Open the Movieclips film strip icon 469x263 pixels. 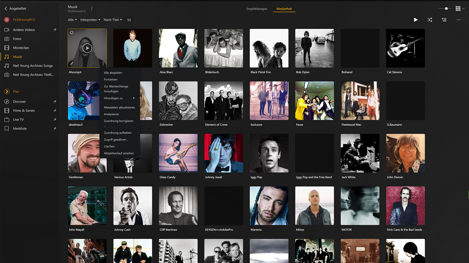pyautogui.click(x=7, y=48)
